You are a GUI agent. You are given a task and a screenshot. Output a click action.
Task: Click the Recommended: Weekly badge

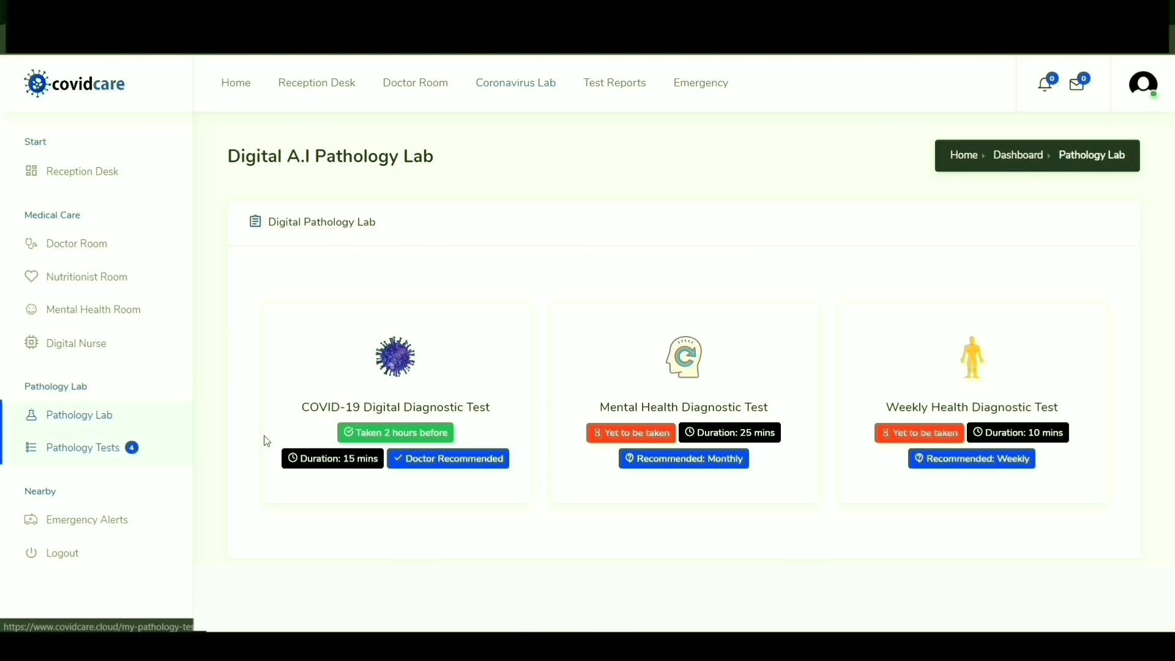(971, 458)
